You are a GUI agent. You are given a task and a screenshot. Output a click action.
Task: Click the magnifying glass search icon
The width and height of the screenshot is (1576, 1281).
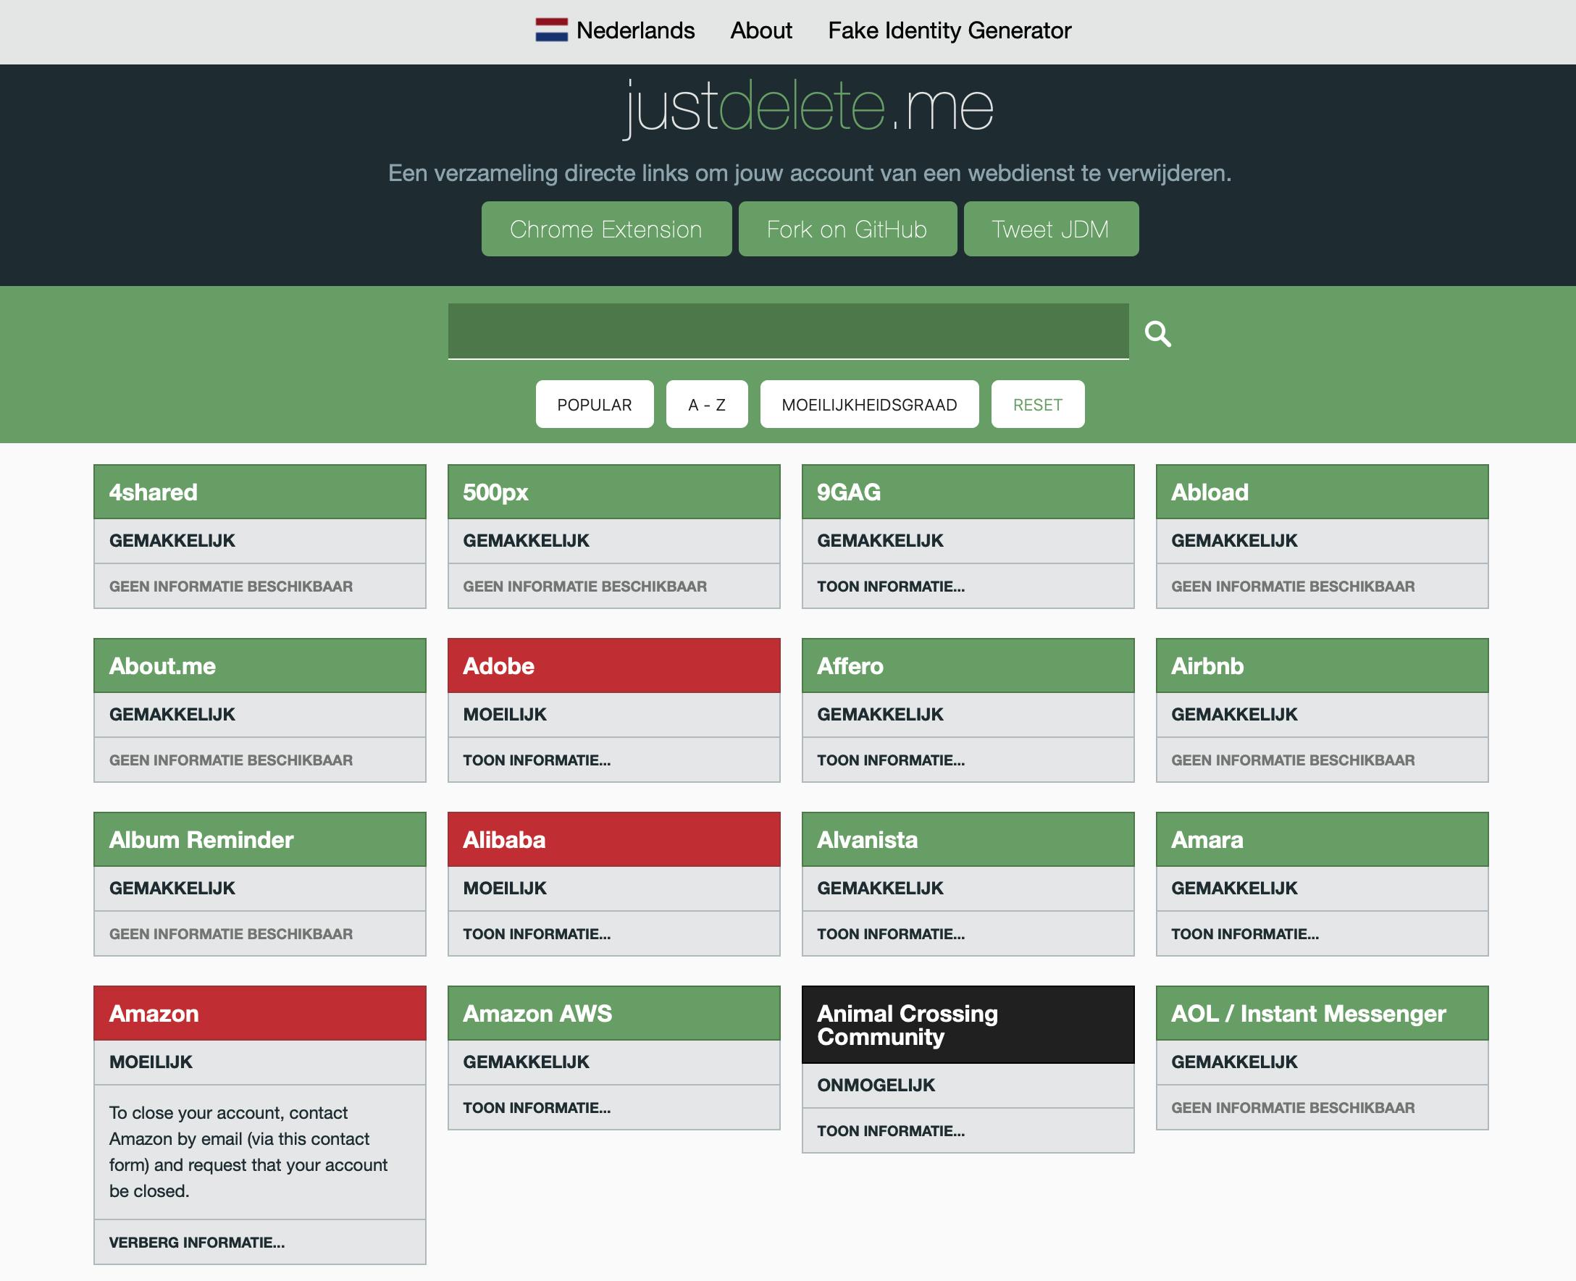[1157, 334]
